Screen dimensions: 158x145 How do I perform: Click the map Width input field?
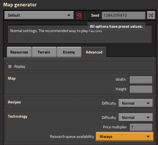pos(141,80)
